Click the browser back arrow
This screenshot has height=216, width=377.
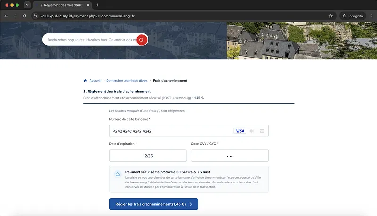pos(6,16)
